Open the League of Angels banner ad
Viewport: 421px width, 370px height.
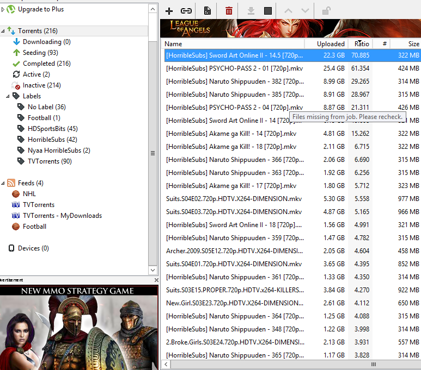pyautogui.click(x=290, y=28)
